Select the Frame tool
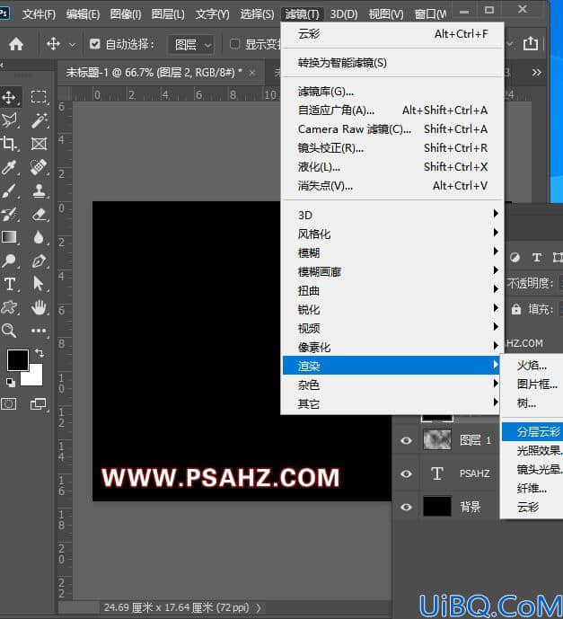The width and height of the screenshot is (563, 619). click(x=39, y=144)
